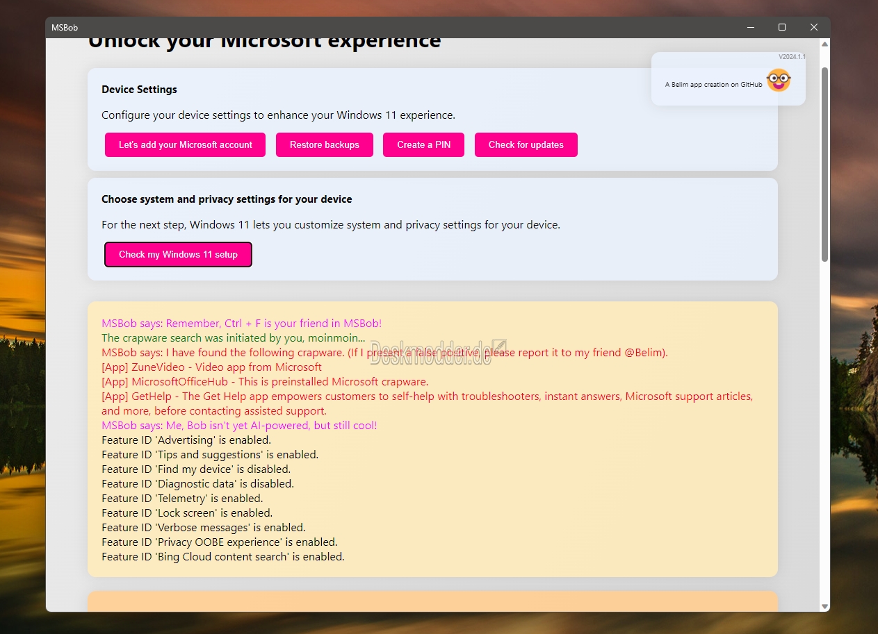Screen dimensions: 878x634
Task: Minimize the MSBob window
Action: 751,27
